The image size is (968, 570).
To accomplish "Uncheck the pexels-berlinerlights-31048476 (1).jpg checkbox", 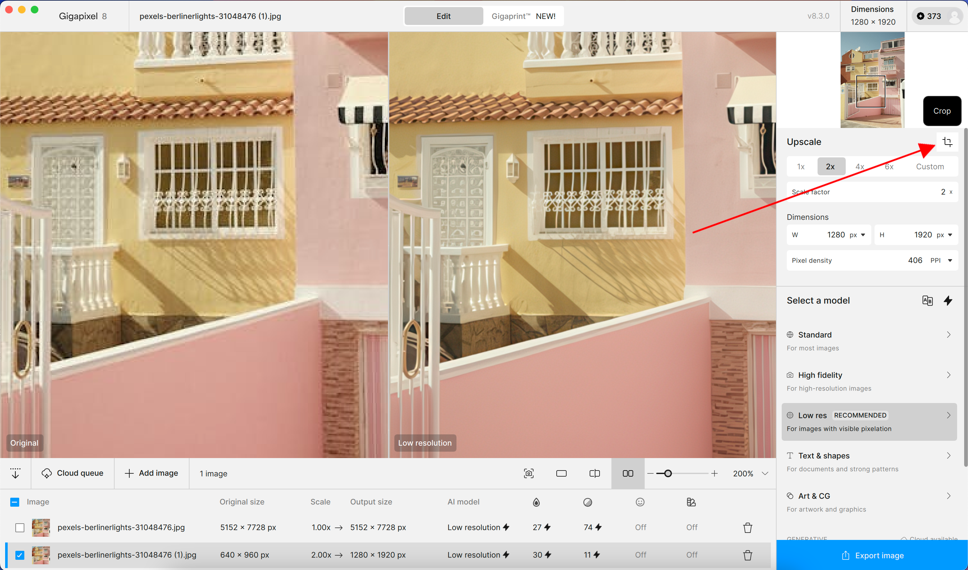I will point(20,555).
